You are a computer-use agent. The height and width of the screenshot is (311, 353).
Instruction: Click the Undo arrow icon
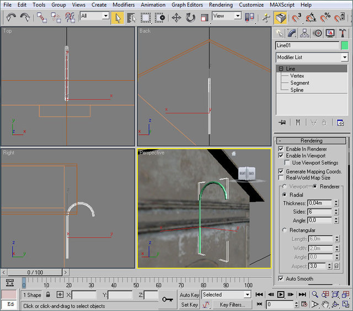click(x=11, y=17)
